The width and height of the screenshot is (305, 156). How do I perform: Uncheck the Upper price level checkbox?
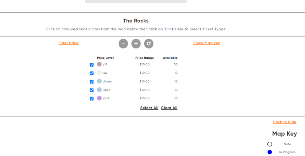coord(91,82)
